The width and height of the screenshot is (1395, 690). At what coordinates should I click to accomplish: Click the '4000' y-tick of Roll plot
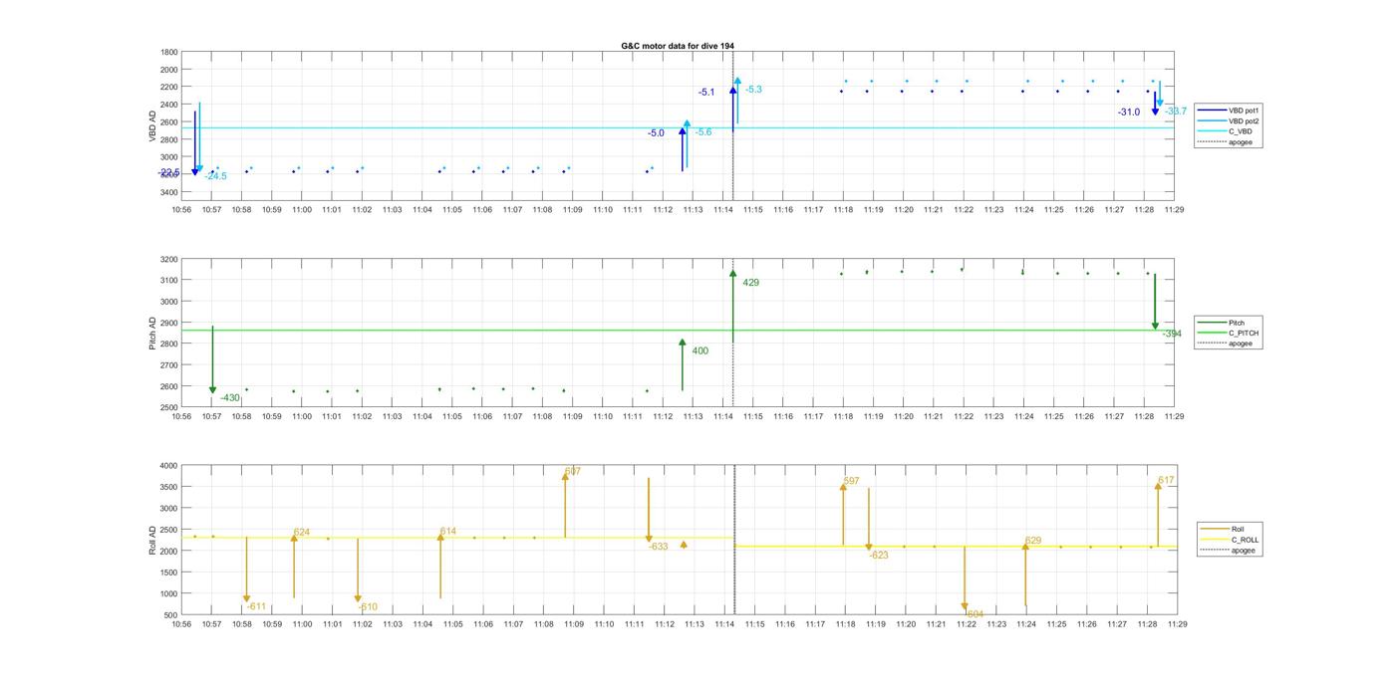[x=169, y=466]
